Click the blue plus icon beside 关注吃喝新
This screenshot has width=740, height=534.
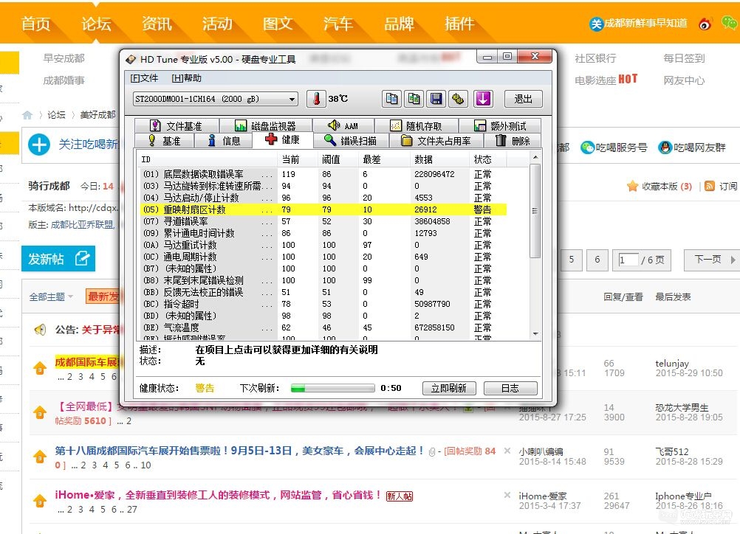click(x=38, y=145)
